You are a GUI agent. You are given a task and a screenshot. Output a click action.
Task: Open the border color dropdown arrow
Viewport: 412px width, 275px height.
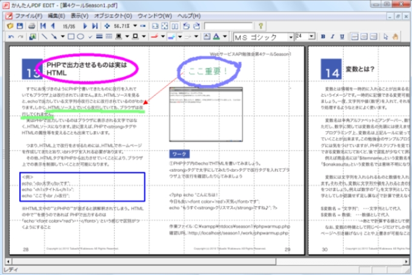144,37
